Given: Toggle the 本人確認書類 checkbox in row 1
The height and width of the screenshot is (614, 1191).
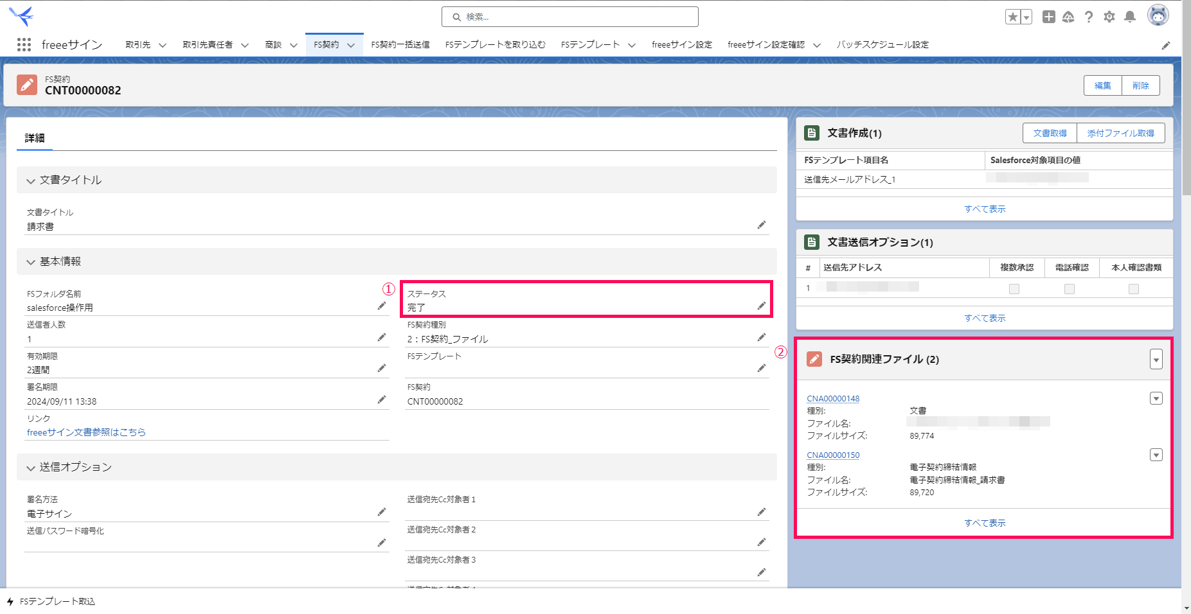Looking at the screenshot, I should click(1134, 289).
